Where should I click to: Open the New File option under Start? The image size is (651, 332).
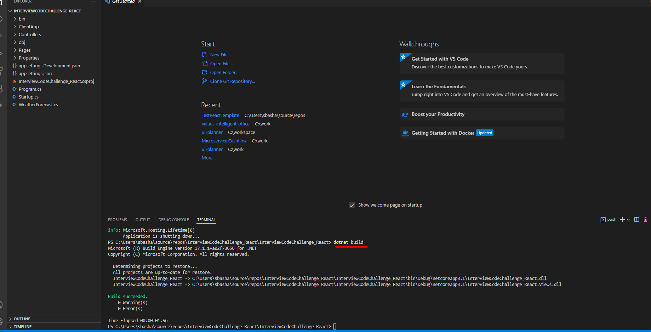click(x=220, y=55)
